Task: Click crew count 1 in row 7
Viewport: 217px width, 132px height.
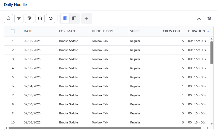Action: (x=174, y=95)
